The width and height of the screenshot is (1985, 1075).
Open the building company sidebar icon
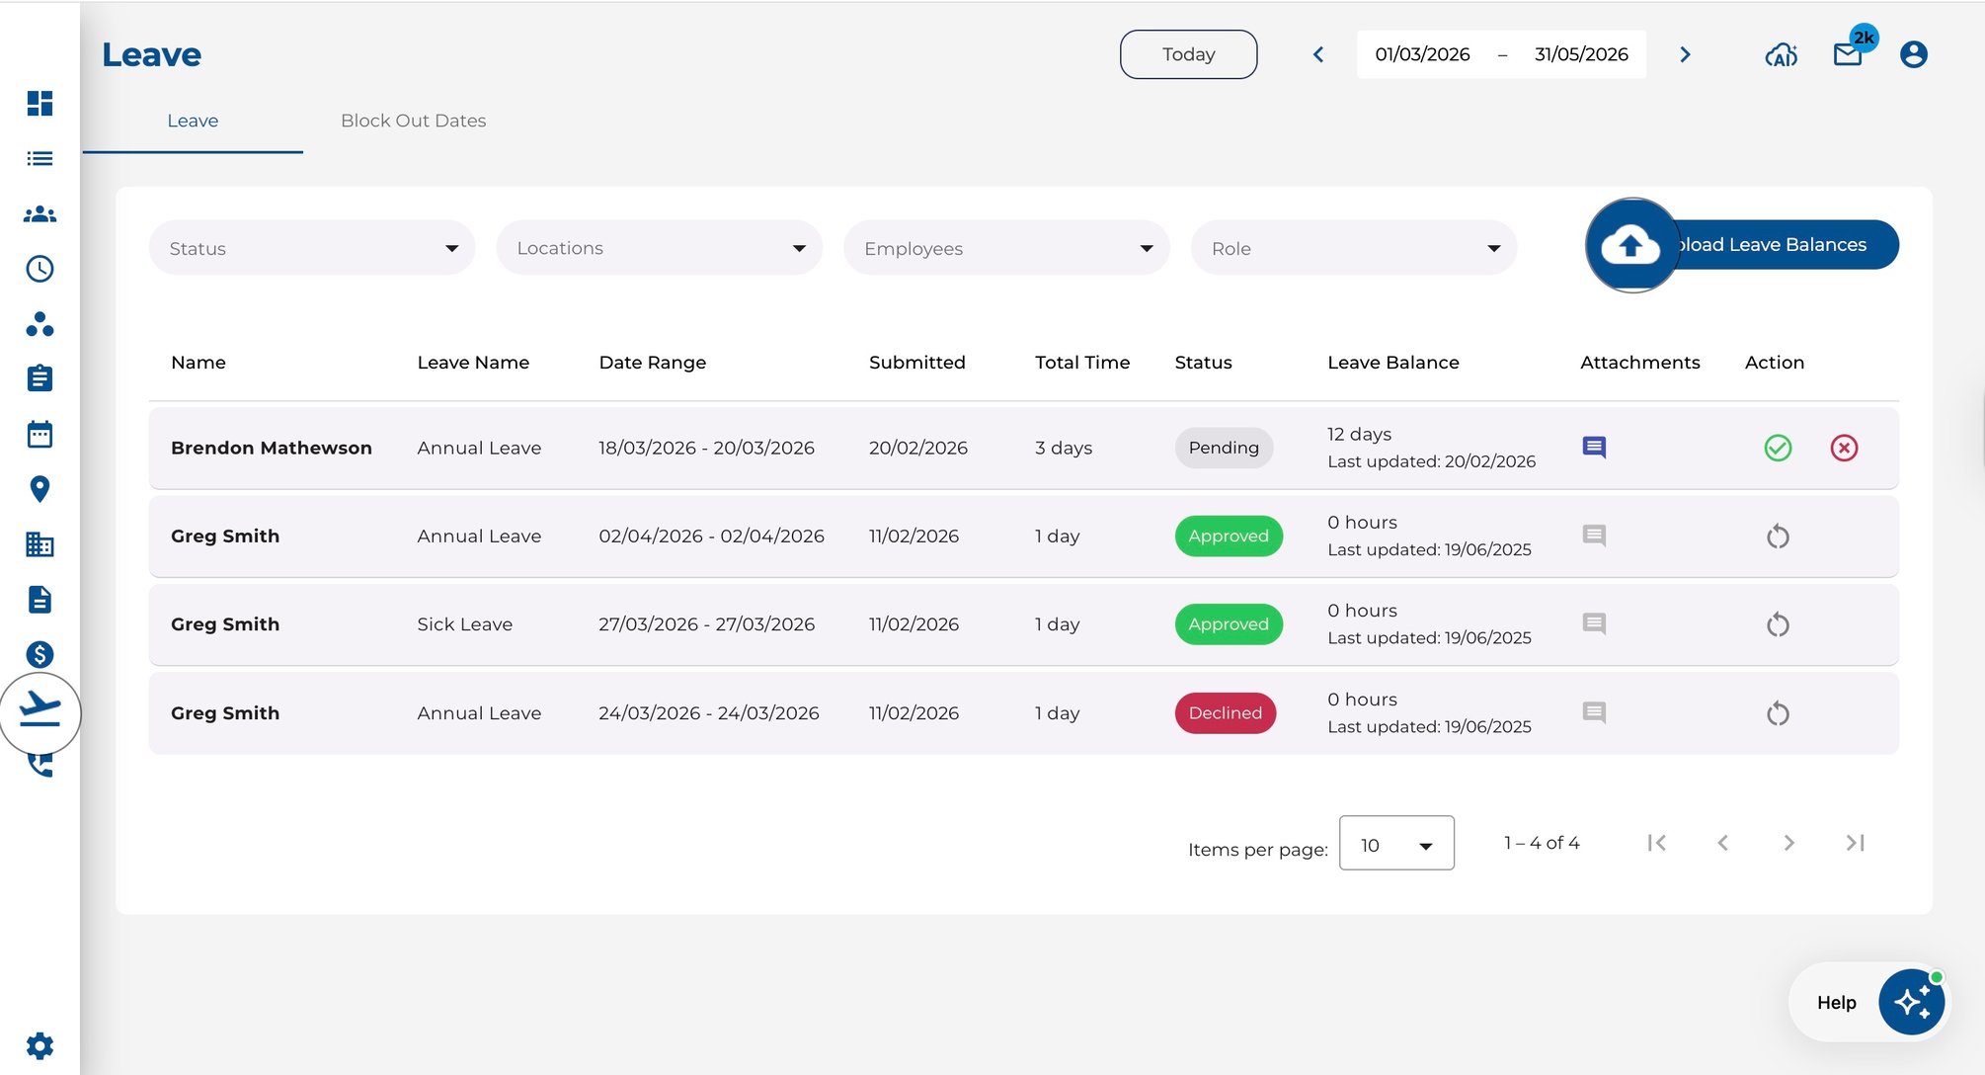pyautogui.click(x=40, y=544)
